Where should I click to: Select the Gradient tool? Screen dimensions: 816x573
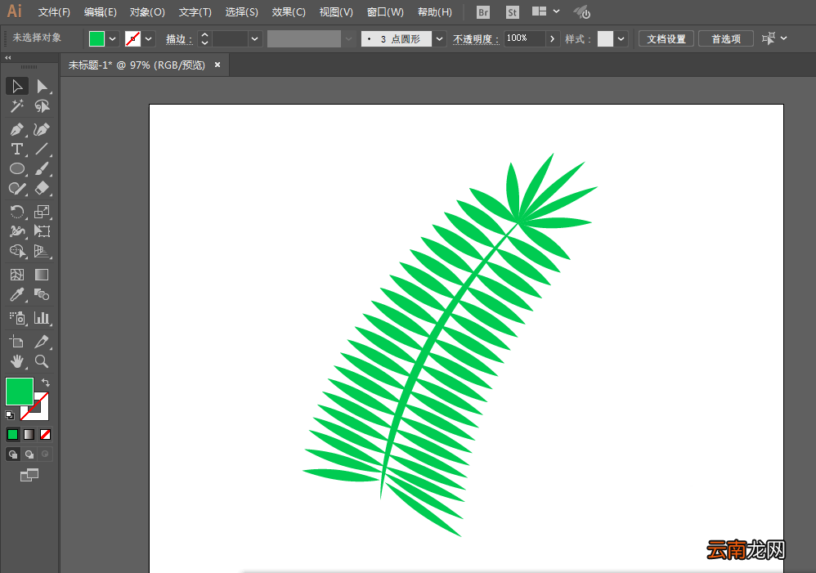[x=42, y=275]
